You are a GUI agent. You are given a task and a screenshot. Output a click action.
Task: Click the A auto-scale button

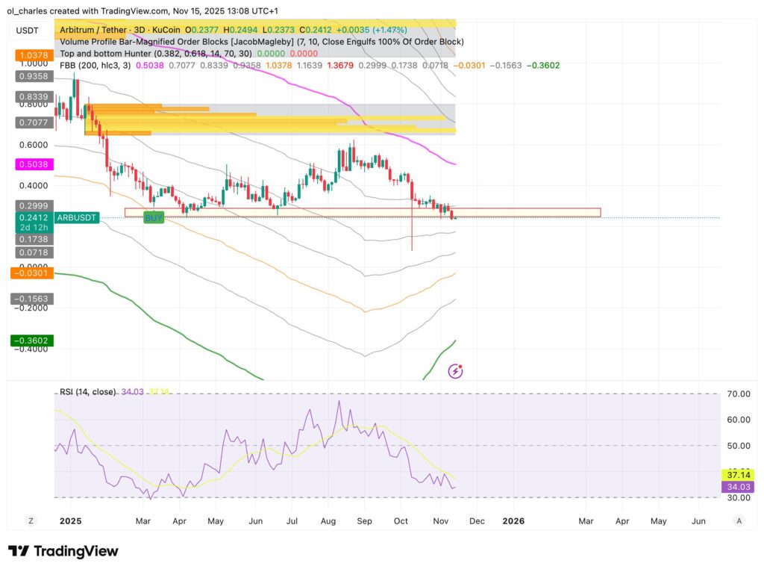[739, 520]
